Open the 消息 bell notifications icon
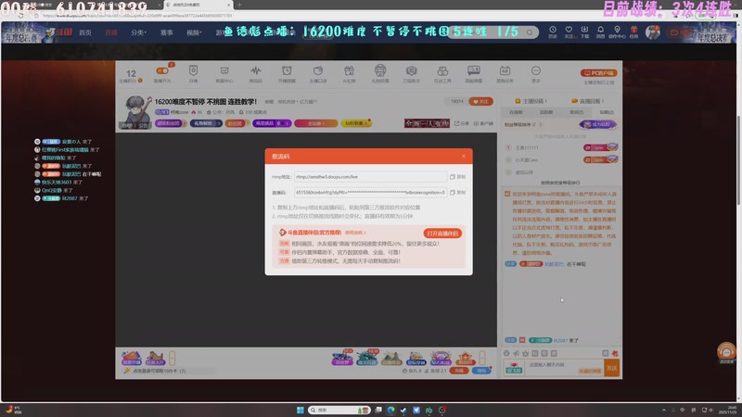The image size is (742, 417). pyautogui.click(x=600, y=32)
